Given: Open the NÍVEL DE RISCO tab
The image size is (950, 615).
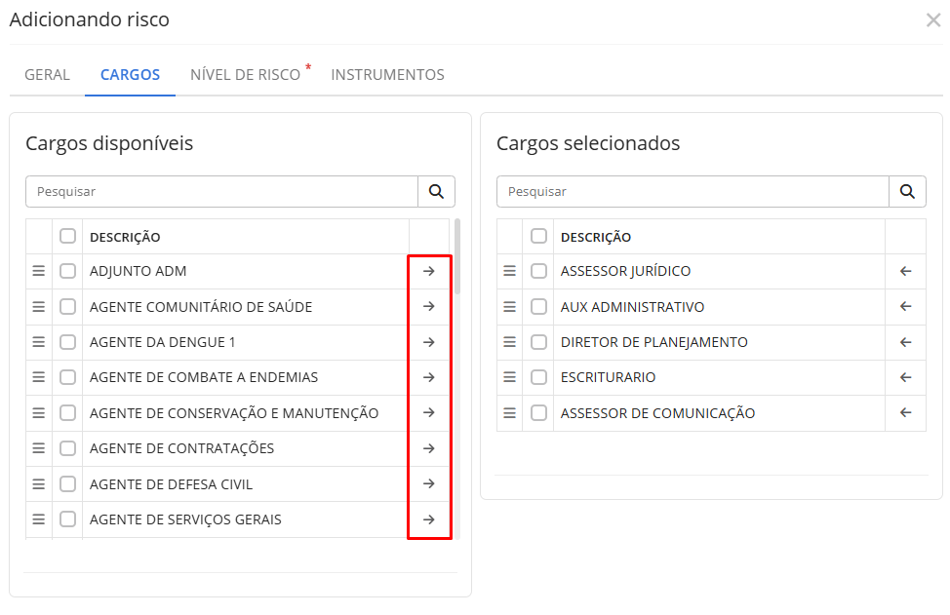Looking at the screenshot, I should (x=245, y=75).
